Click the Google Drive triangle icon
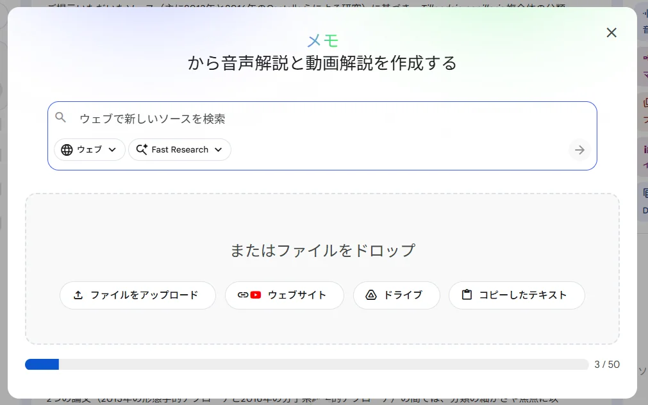Image resolution: width=648 pixels, height=405 pixels. [370, 295]
